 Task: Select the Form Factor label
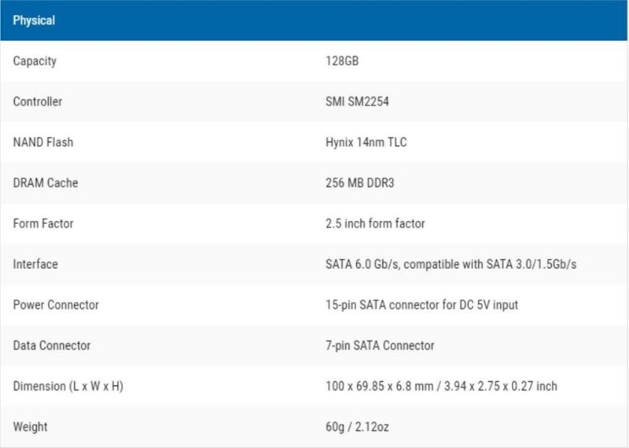pyautogui.click(x=43, y=223)
